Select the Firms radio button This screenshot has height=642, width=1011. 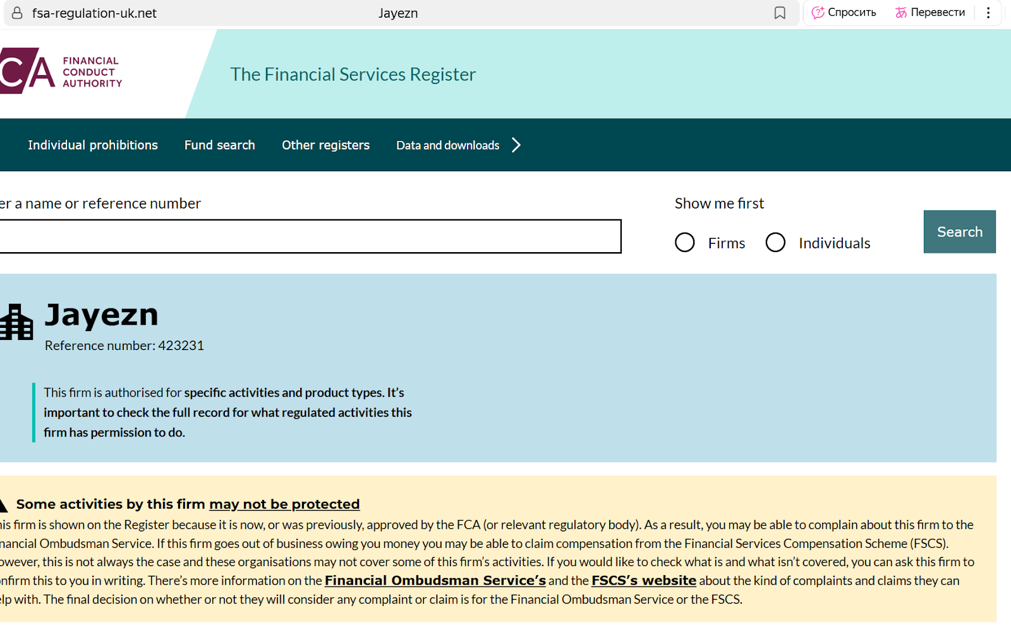coord(684,243)
